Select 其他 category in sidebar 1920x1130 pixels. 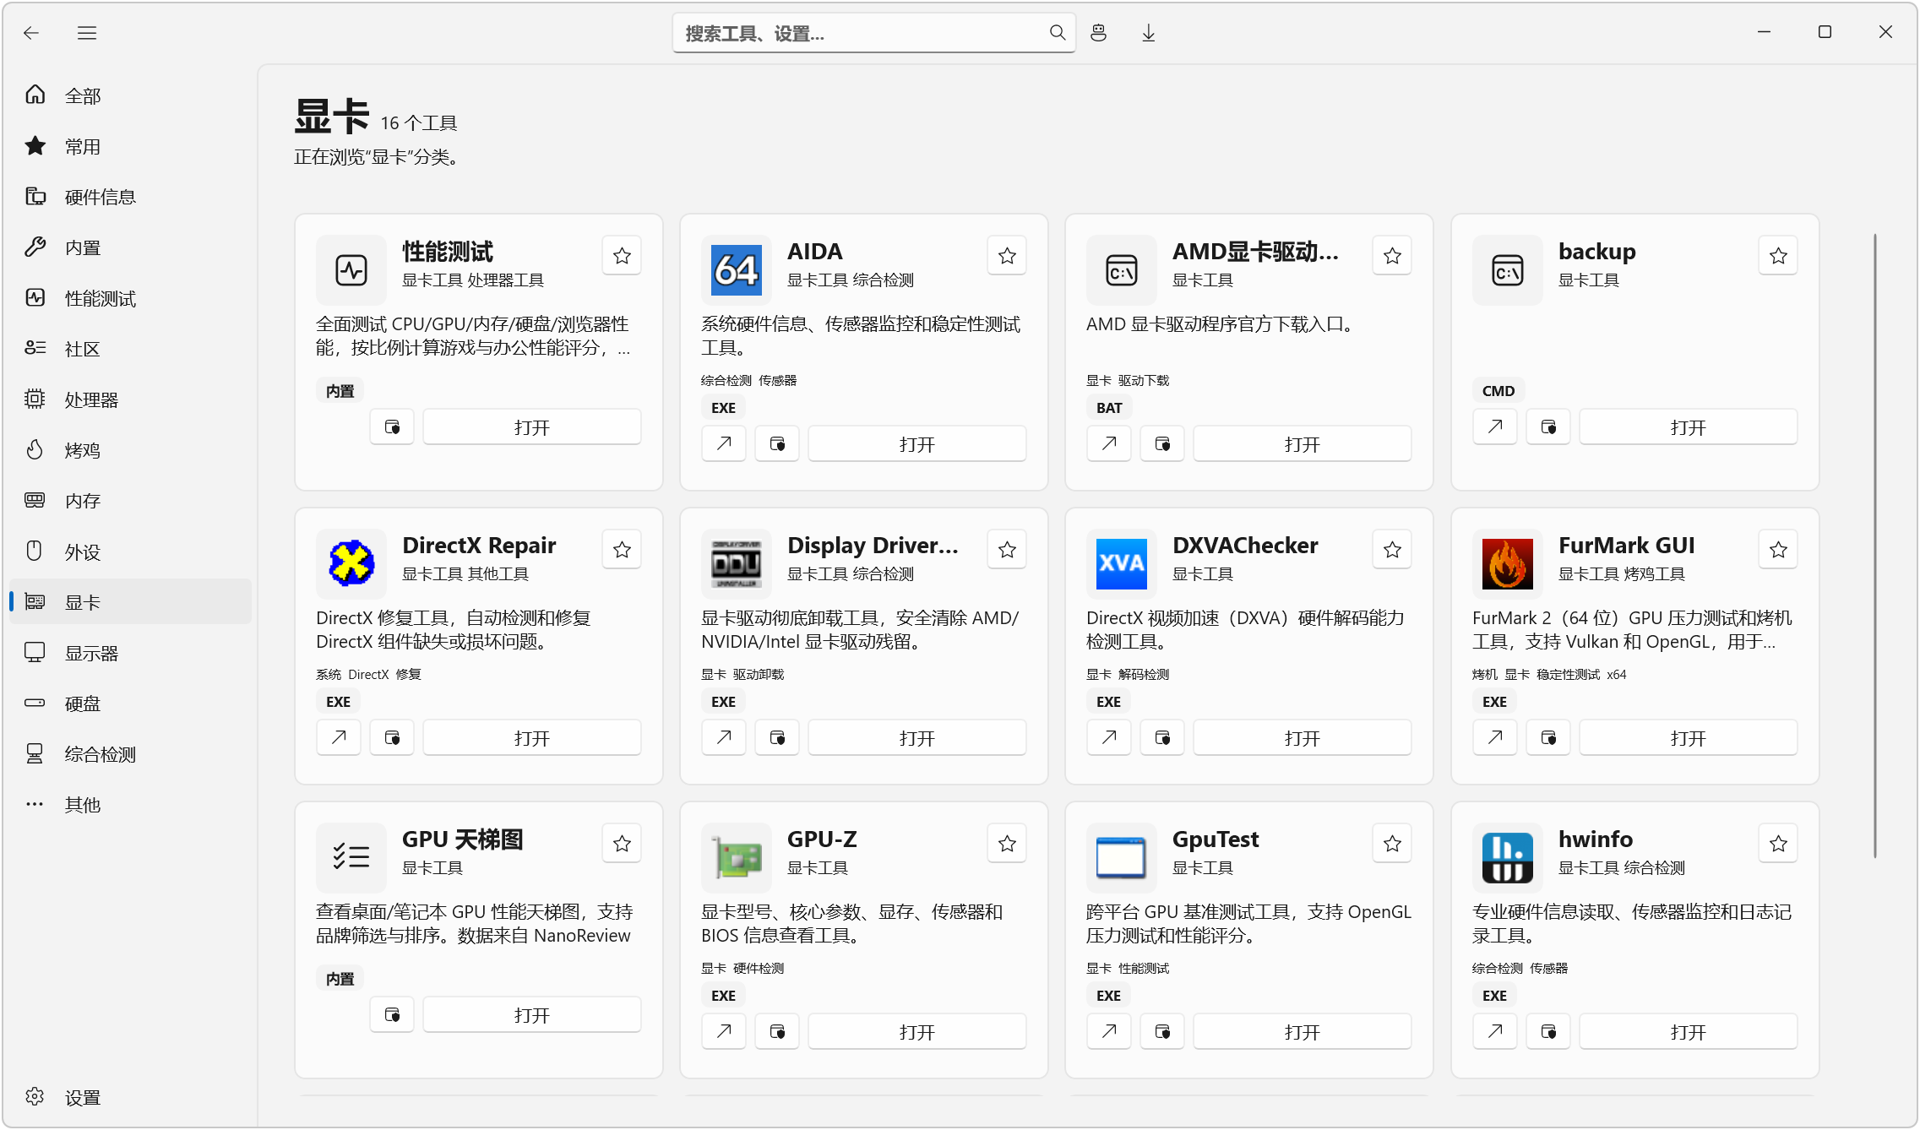coord(130,805)
